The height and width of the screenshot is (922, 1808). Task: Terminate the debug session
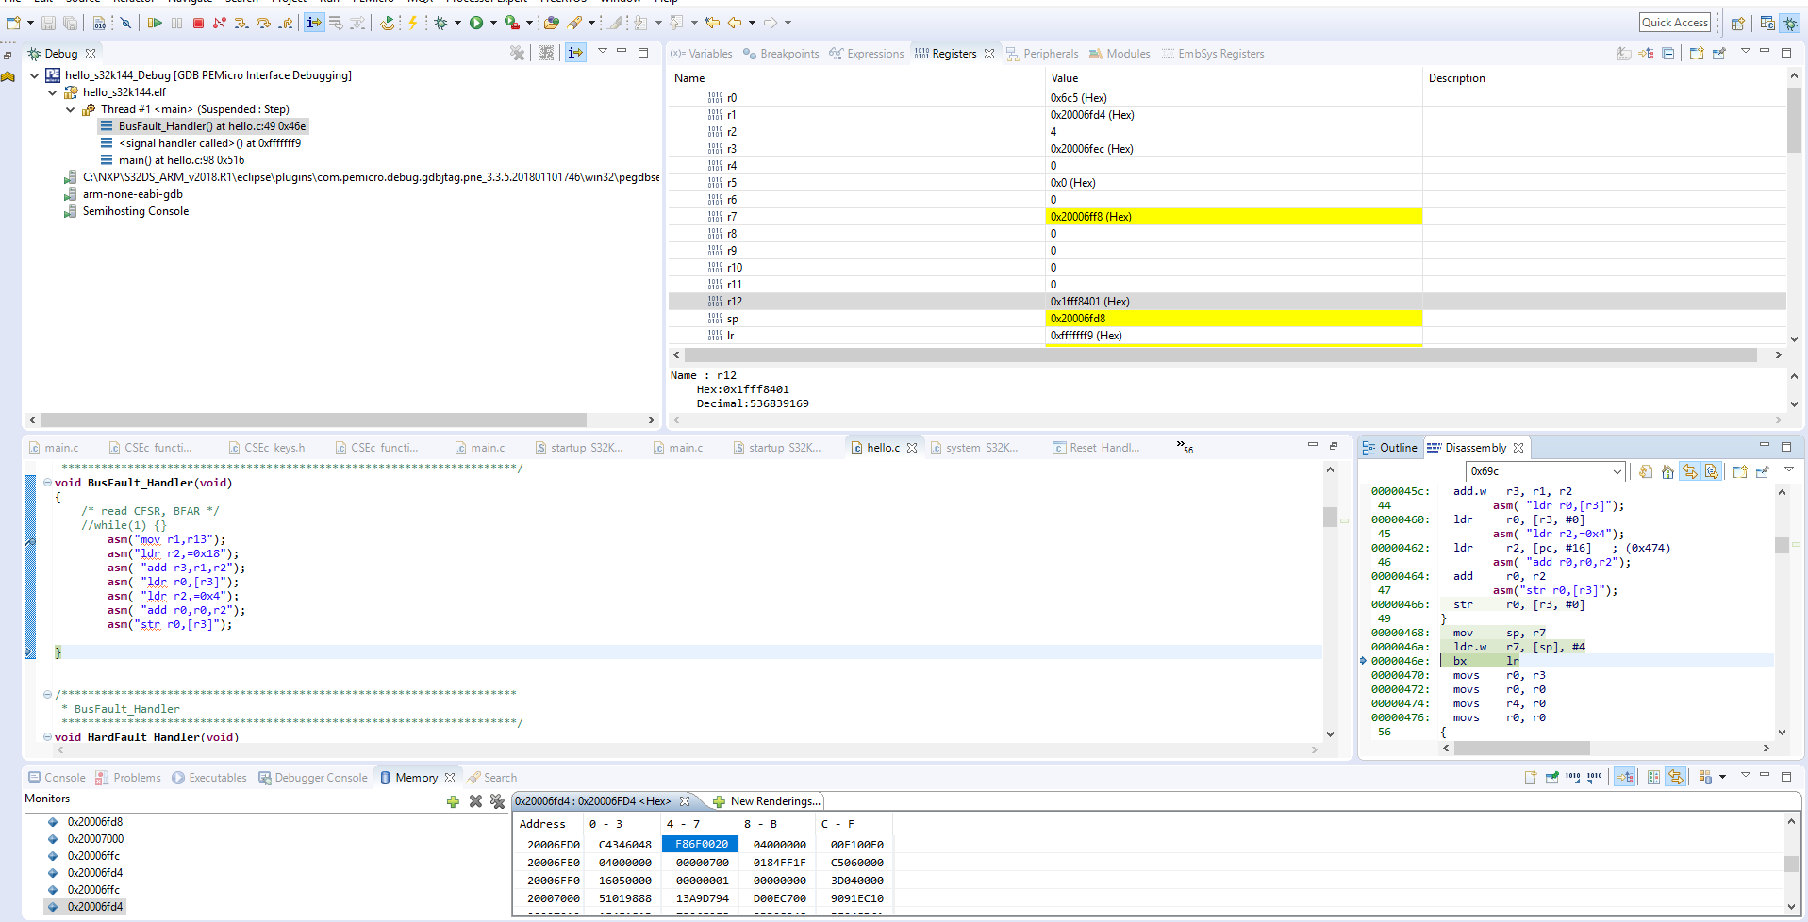tap(199, 24)
